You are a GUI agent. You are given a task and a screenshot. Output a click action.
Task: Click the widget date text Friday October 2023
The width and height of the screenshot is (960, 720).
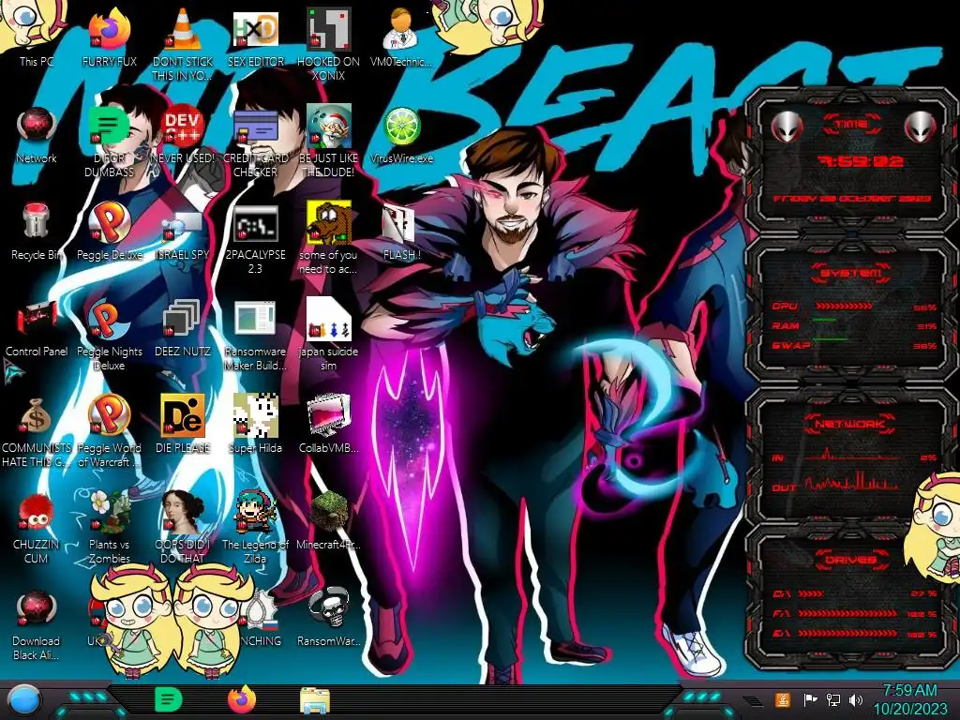click(851, 199)
